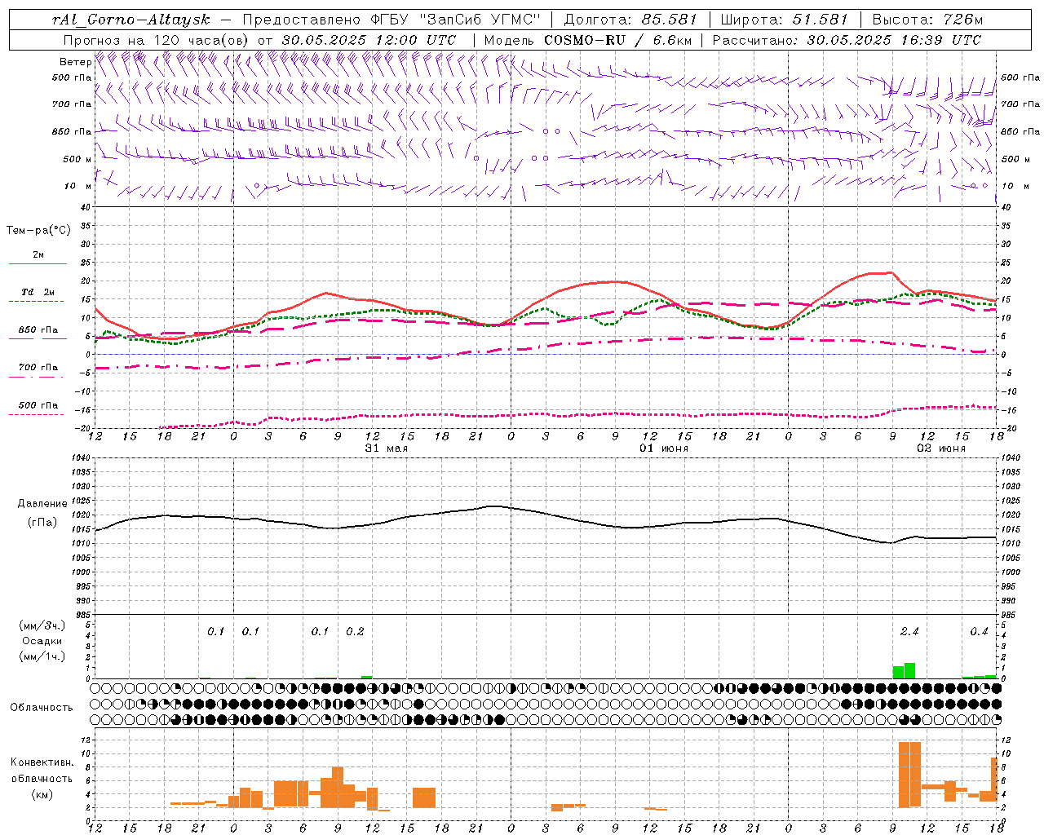Click the Давление pressure panel label

(x=42, y=504)
